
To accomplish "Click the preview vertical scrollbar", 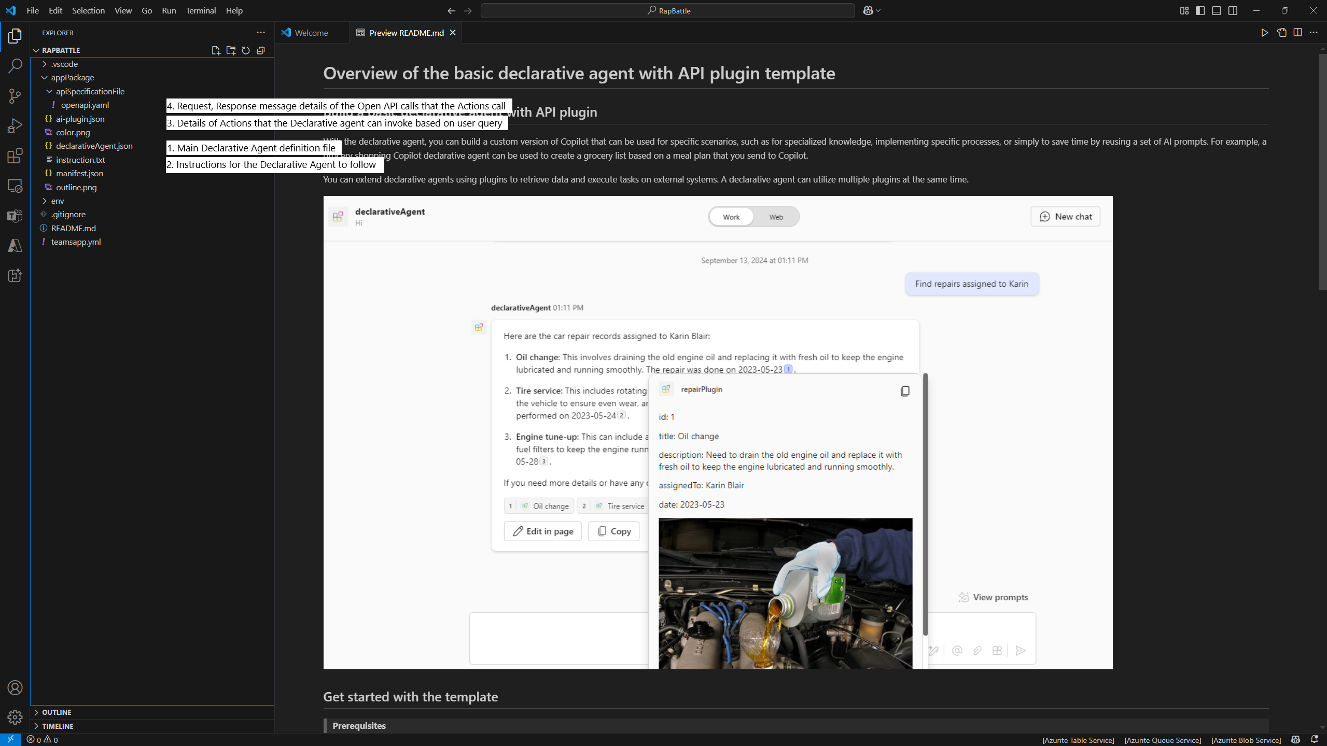I will [1322, 171].
